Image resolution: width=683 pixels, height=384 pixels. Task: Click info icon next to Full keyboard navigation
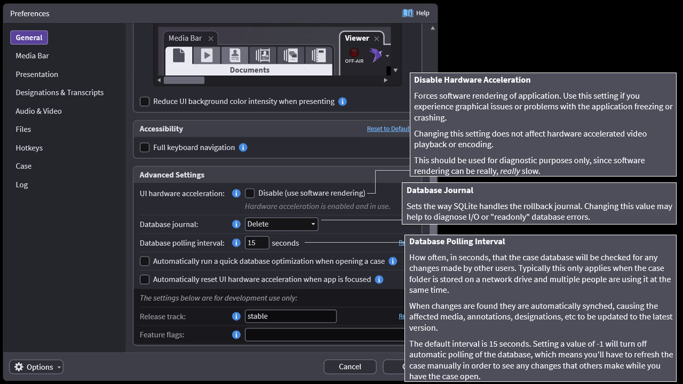pyautogui.click(x=243, y=148)
